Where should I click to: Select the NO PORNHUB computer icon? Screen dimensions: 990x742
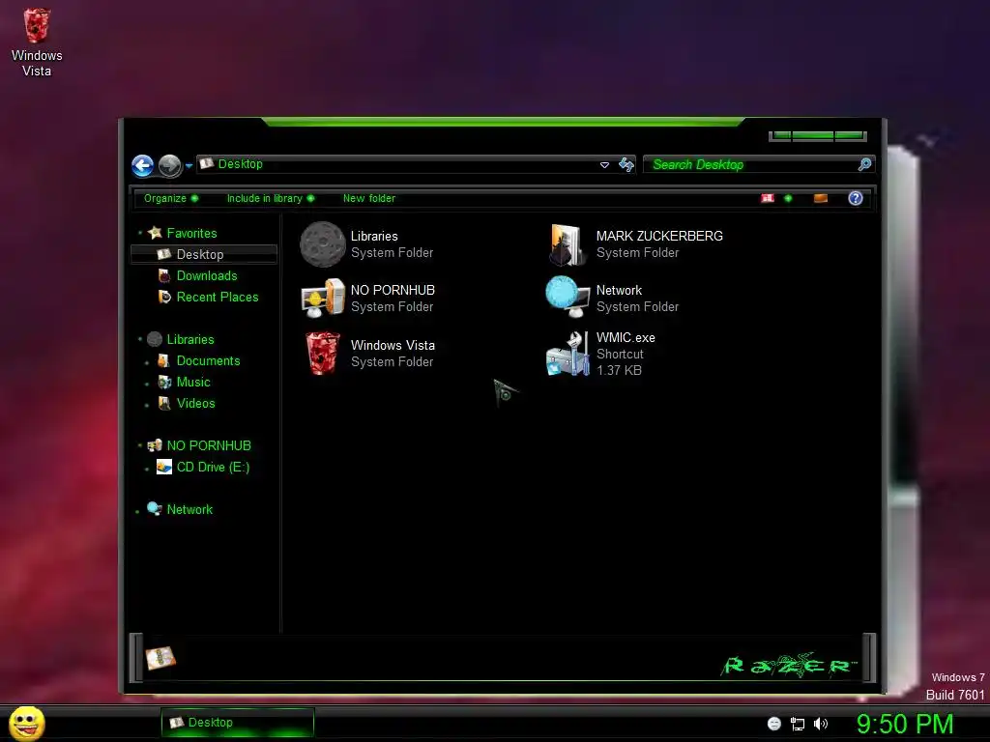coord(323,299)
